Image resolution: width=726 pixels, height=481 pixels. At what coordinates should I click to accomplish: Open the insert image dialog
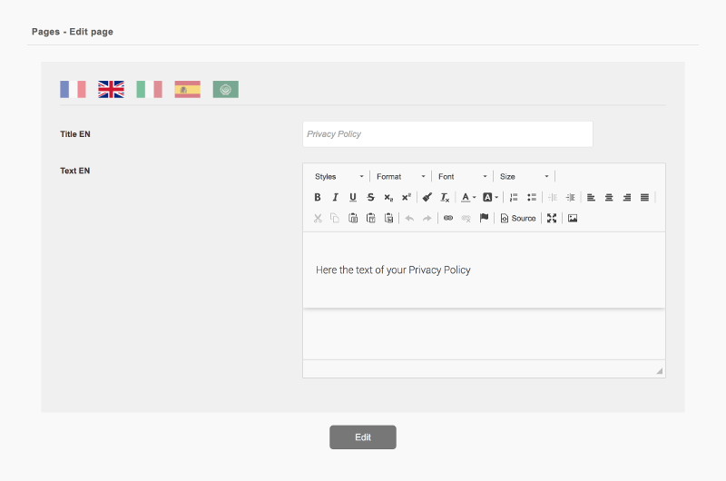coord(573,219)
